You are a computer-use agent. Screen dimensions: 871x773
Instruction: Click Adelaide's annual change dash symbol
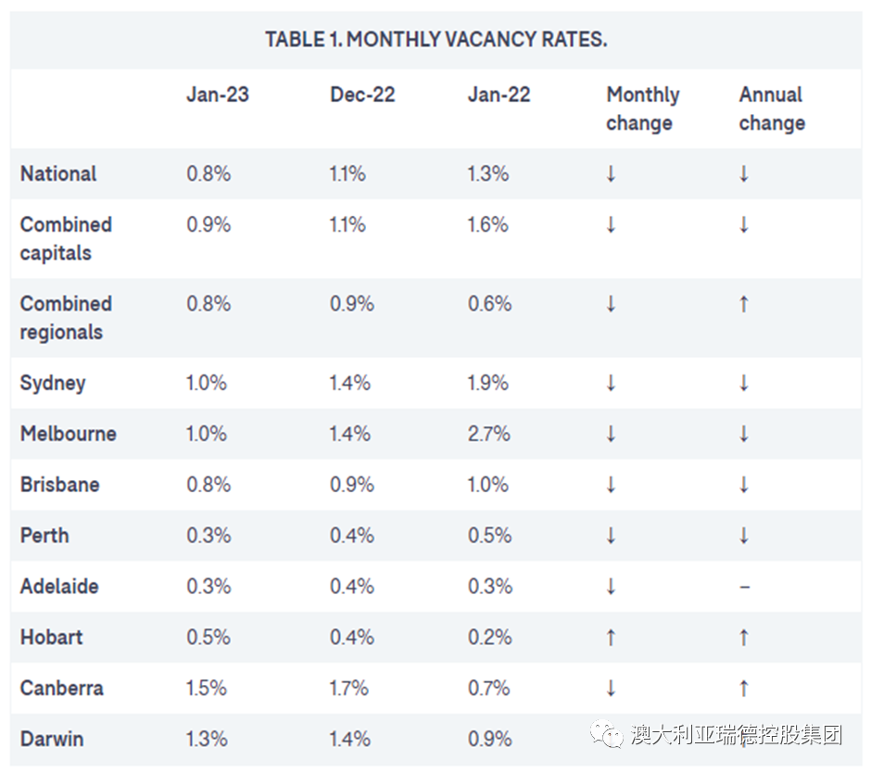click(x=744, y=587)
